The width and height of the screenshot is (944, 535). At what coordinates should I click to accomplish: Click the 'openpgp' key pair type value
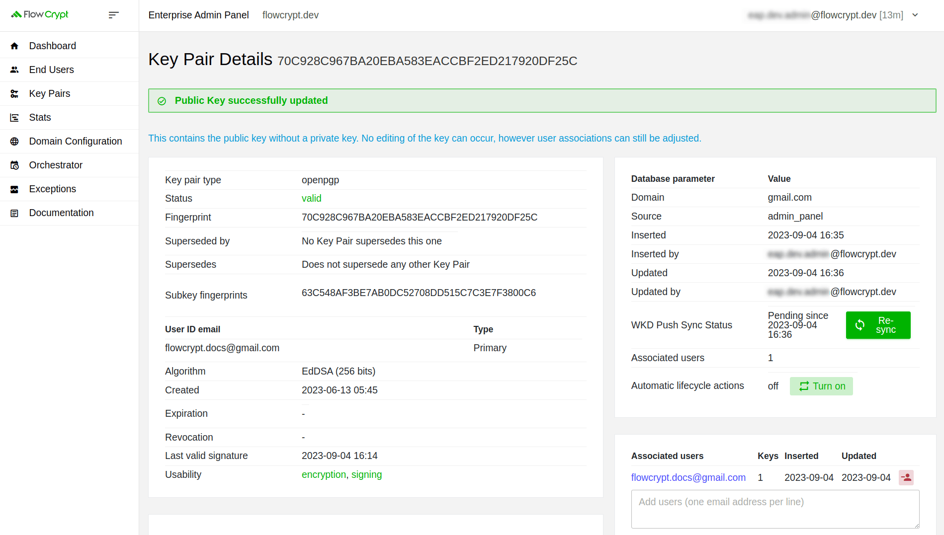coord(320,180)
